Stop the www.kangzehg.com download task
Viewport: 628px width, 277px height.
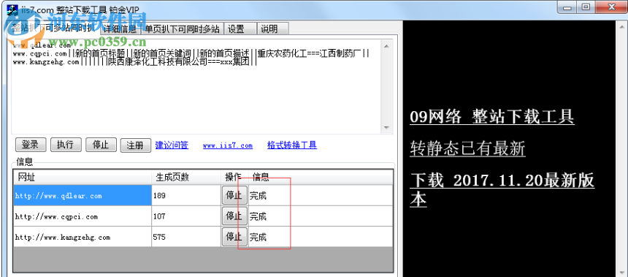point(234,237)
